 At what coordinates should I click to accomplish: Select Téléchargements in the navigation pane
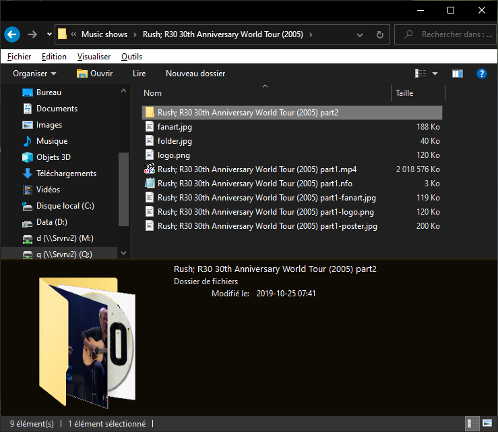(x=66, y=173)
